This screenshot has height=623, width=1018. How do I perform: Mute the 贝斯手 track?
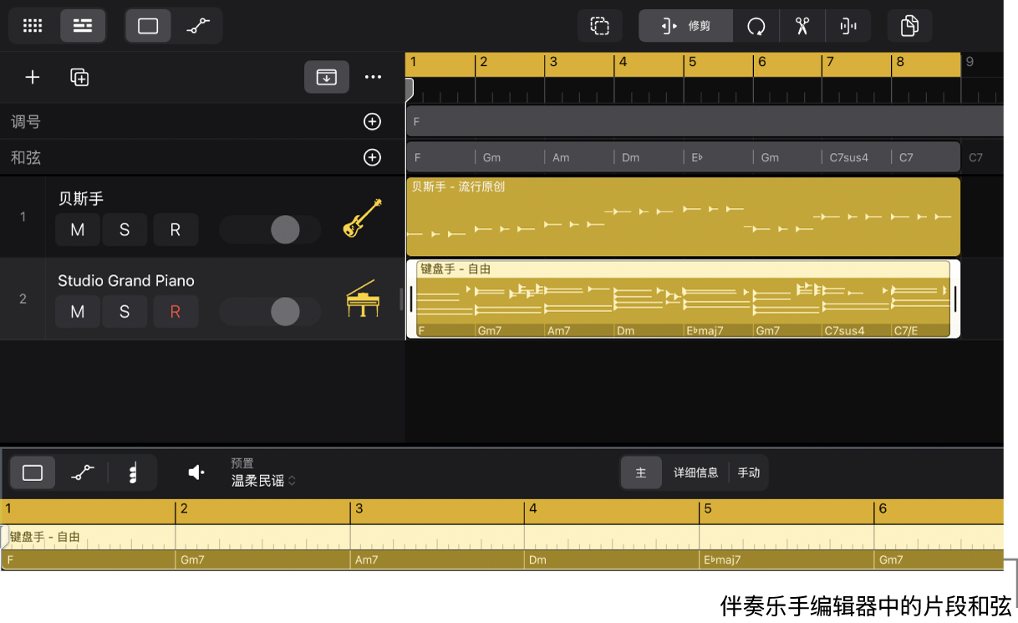tap(78, 230)
